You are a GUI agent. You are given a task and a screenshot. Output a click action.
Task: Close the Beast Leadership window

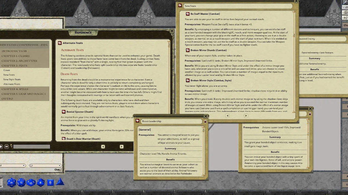pyautogui.click(x=206, y=116)
